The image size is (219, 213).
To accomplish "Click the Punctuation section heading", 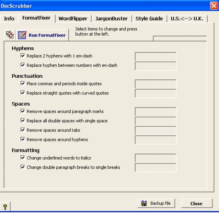I will [x=27, y=76].
